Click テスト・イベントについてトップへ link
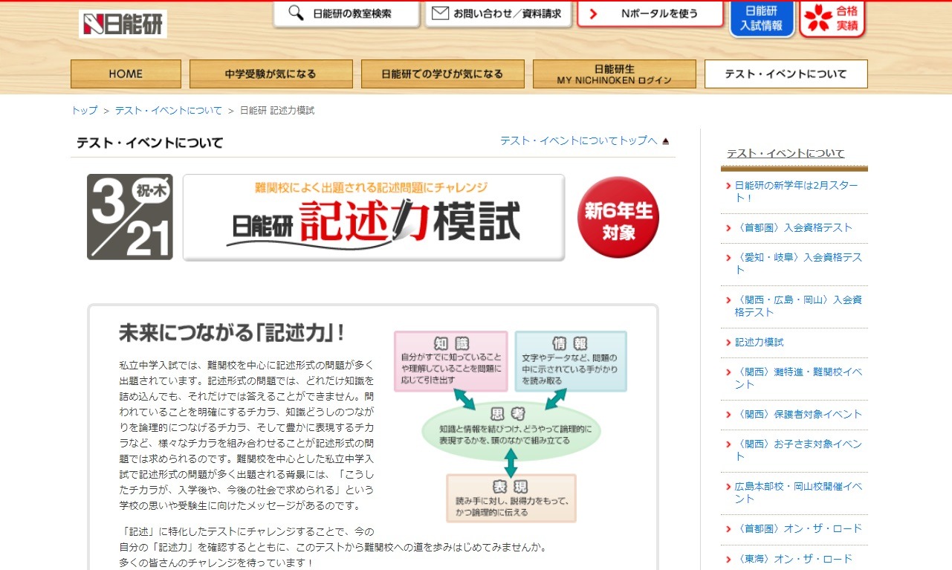Image resolution: width=952 pixels, height=570 pixels. pyautogui.click(x=578, y=140)
